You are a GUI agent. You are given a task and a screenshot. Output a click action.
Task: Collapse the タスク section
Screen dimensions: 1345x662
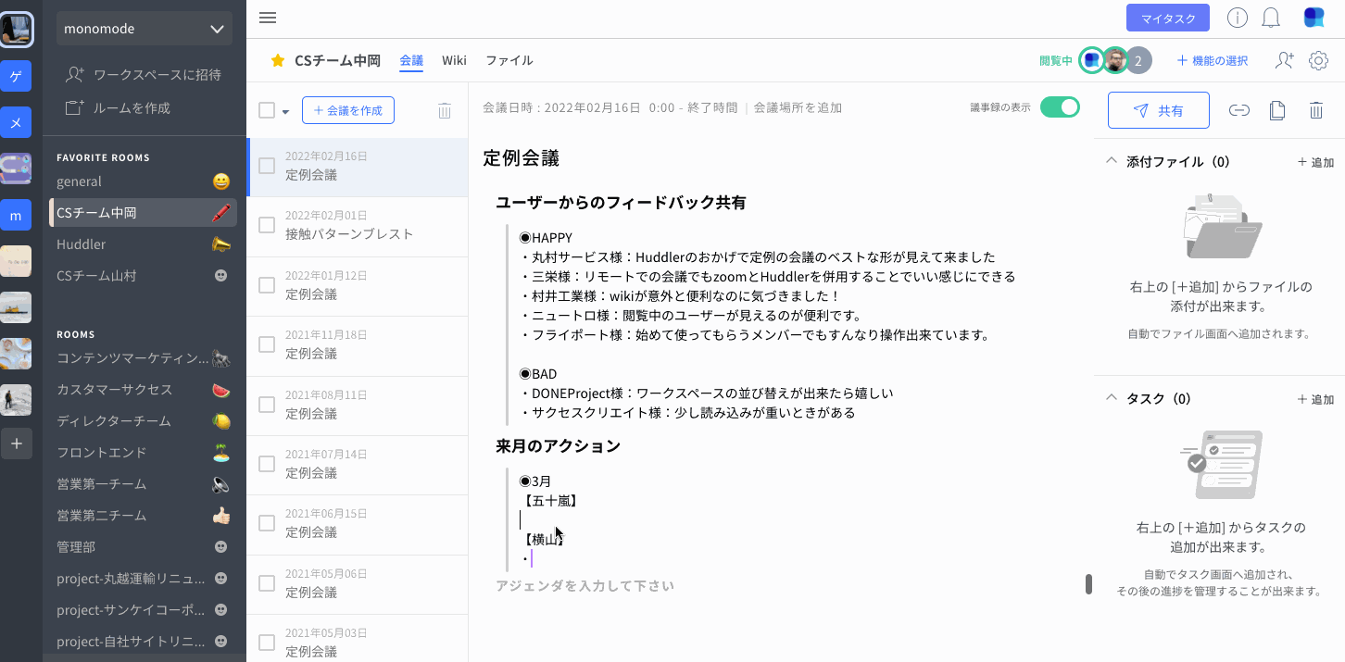(x=1112, y=398)
